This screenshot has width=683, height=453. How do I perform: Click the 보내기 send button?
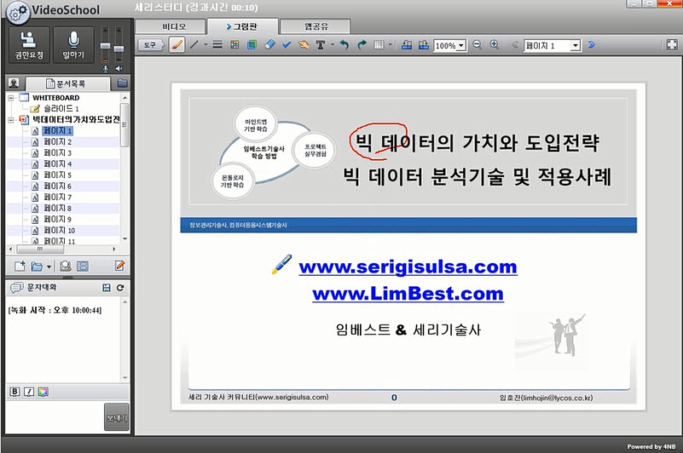[116, 417]
